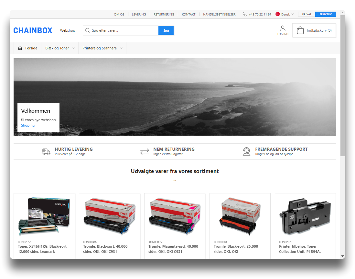Switch to ERHVERV customer mode
This screenshot has width=355, height=279.
coord(325,14)
